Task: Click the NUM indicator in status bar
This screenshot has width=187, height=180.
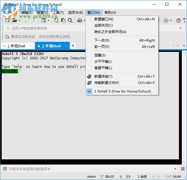Action: coord(177,177)
